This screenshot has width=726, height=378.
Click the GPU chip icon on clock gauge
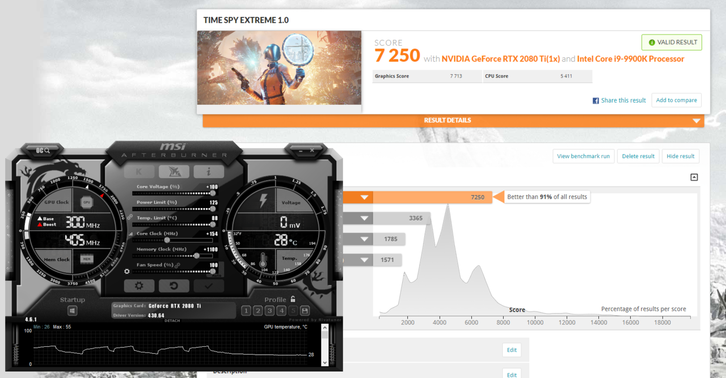click(87, 202)
